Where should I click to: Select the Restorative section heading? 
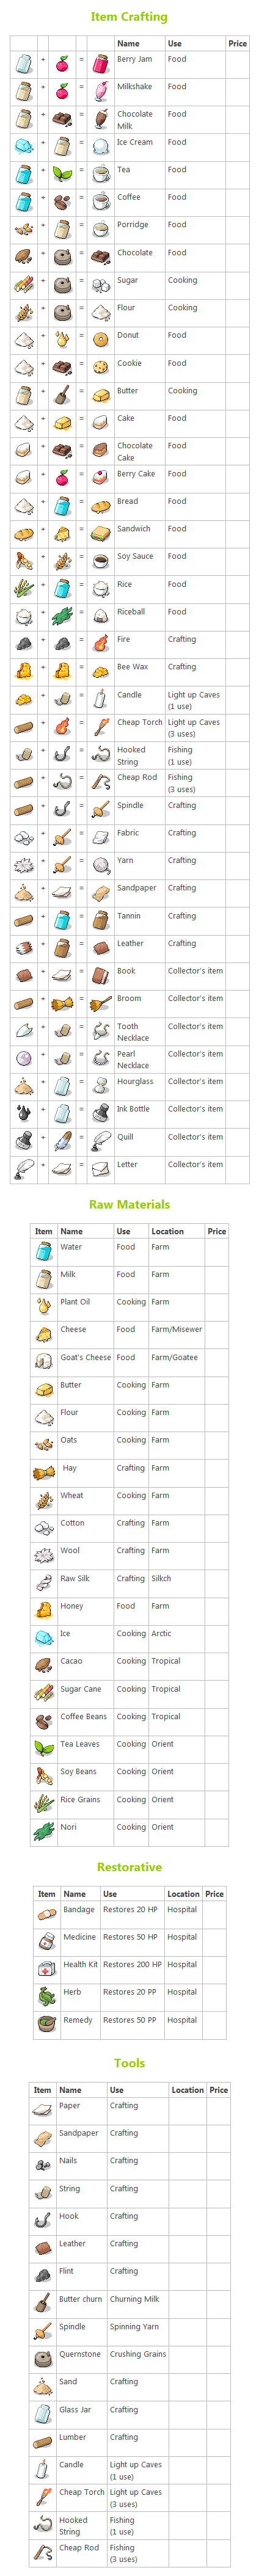129,1866
